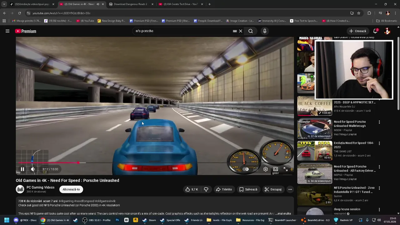Reload the current page

[19, 13]
